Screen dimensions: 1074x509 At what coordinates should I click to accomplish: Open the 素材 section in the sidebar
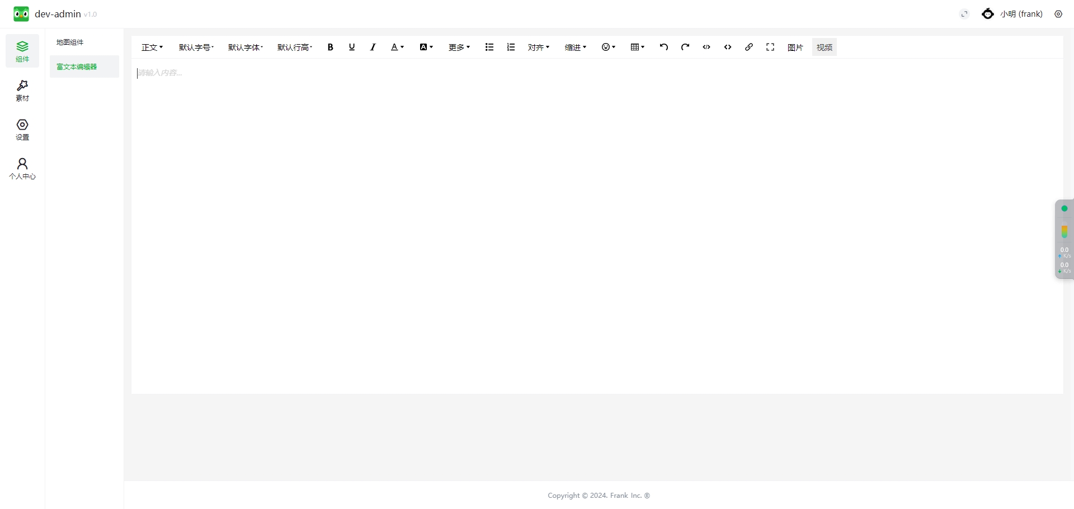(22, 91)
